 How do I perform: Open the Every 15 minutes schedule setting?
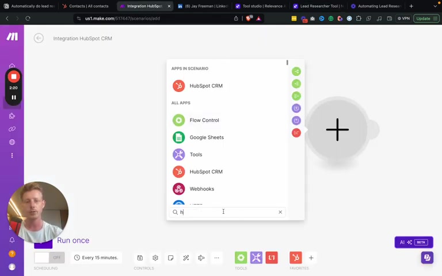point(96,258)
